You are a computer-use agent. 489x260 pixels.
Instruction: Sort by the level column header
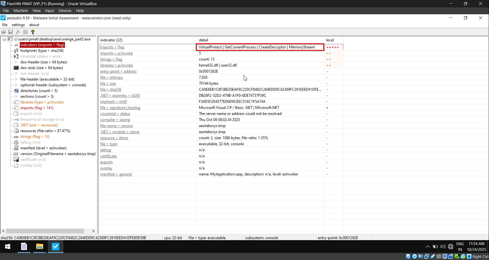click(330, 40)
